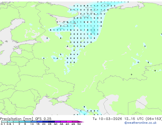
Task: Click the legend swatch between 1 and 2
Action: (16, 122)
